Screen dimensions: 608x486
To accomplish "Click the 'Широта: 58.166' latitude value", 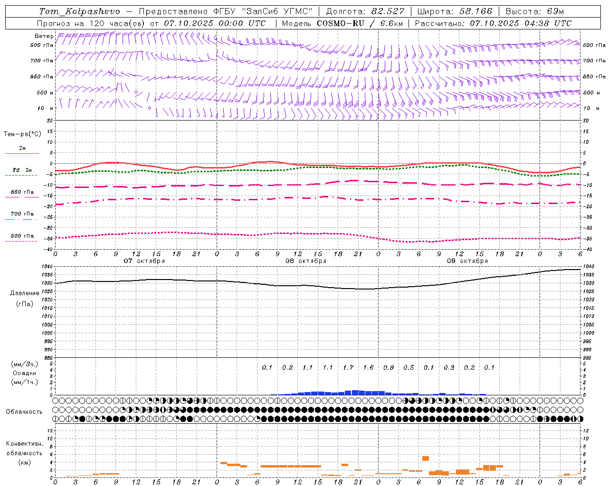I will (455, 11).
